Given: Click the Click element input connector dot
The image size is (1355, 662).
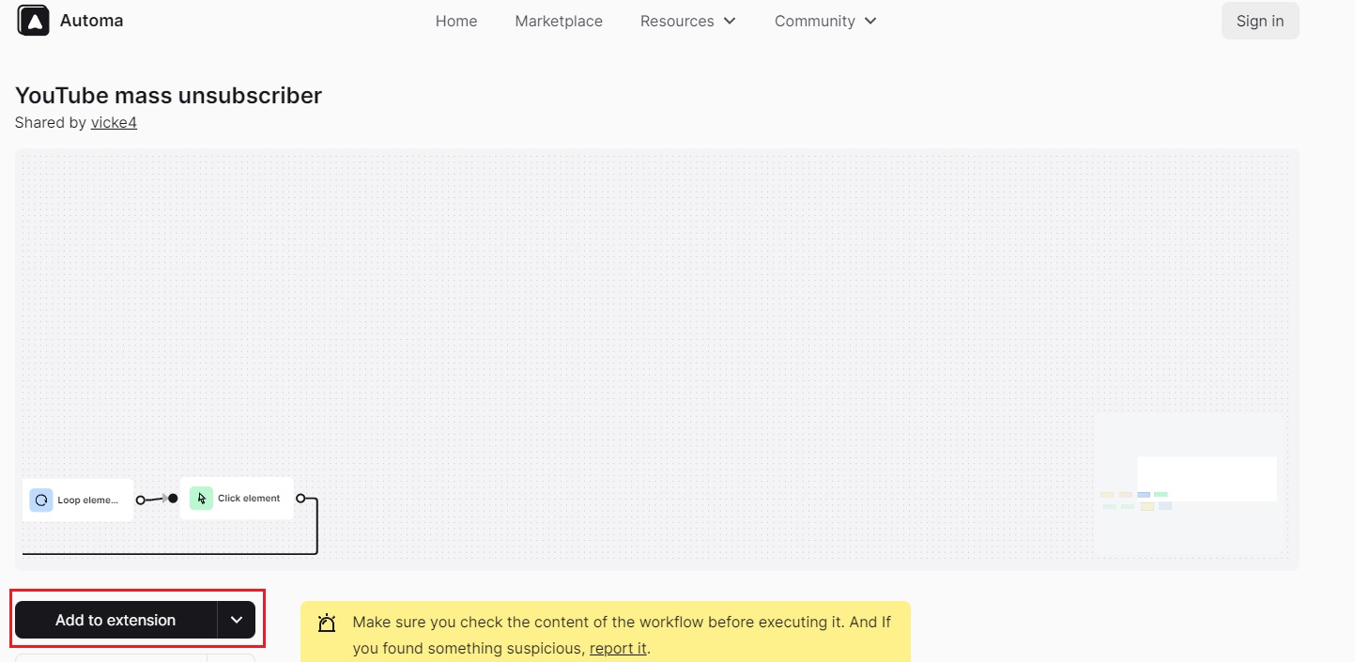Looking at the screenshot, I should tap(173, 498).
